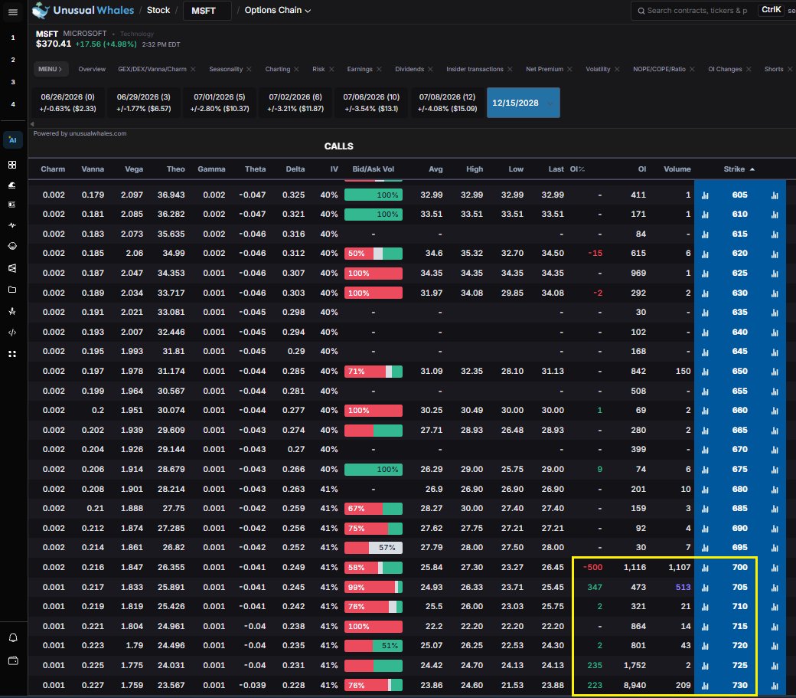The image size is (796, 698).
Task: Click the code brackets sidebar icon
Action: coord(13,333)
